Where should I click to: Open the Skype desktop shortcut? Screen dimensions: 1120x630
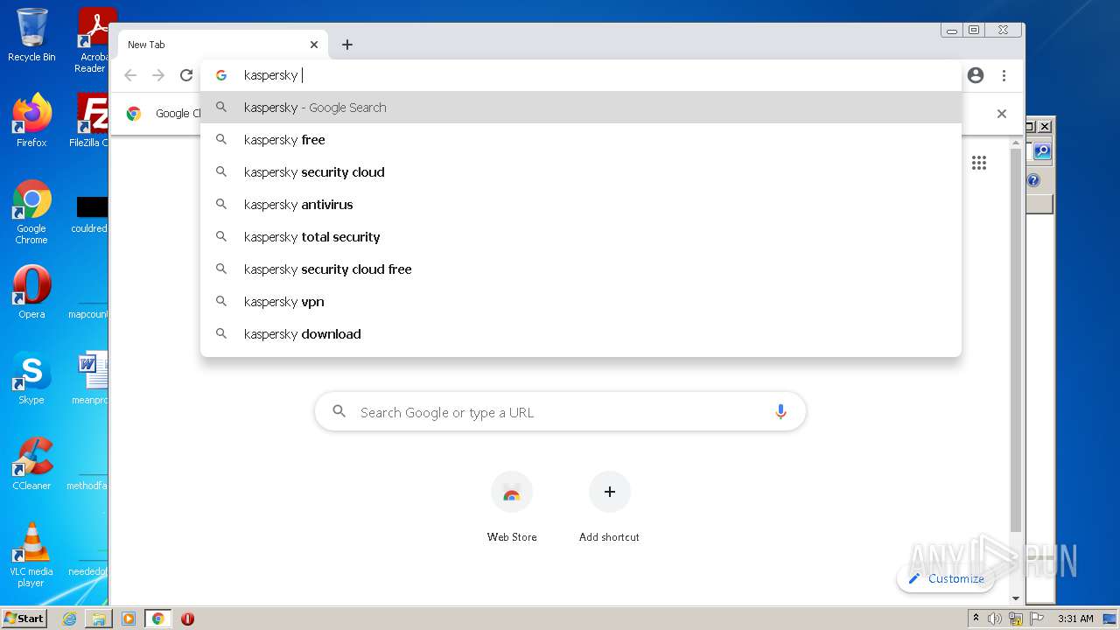coord(31,378)
